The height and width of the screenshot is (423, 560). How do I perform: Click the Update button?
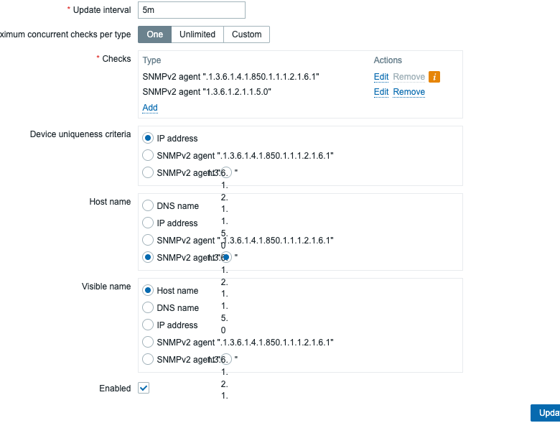coord(546,413)
